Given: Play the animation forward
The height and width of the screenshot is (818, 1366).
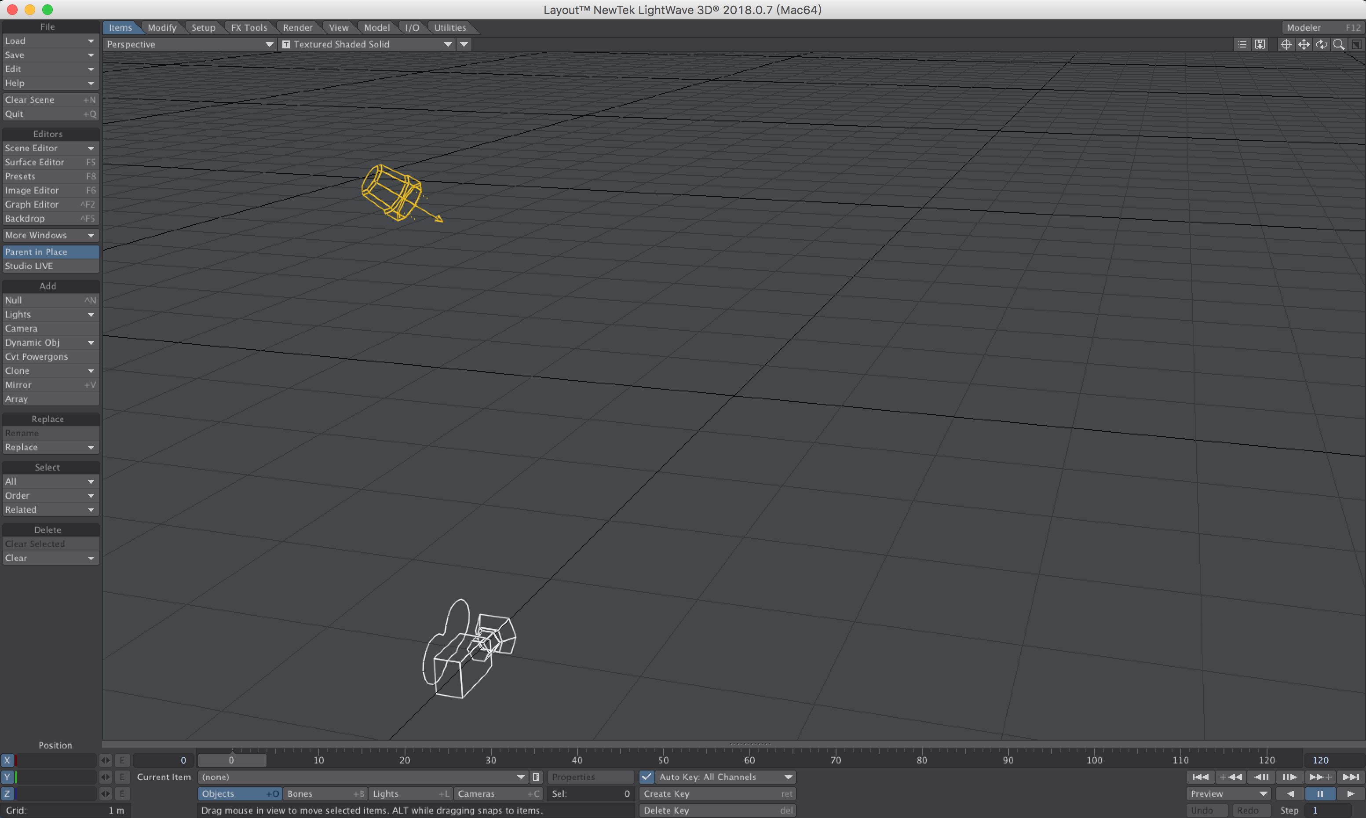Looking at the screenshot, I should coord(1351,794).
